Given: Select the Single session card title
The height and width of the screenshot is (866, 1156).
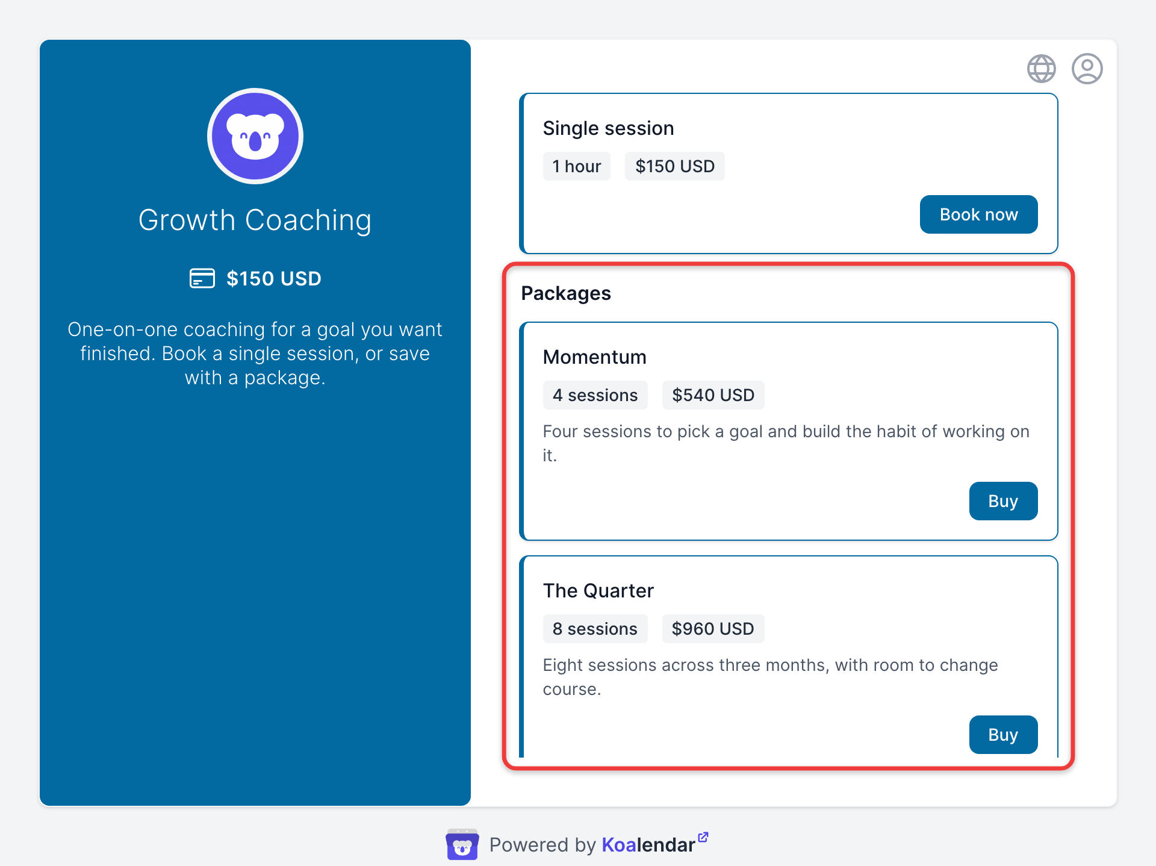Looking at the screenshot, I should pos(608,128).
